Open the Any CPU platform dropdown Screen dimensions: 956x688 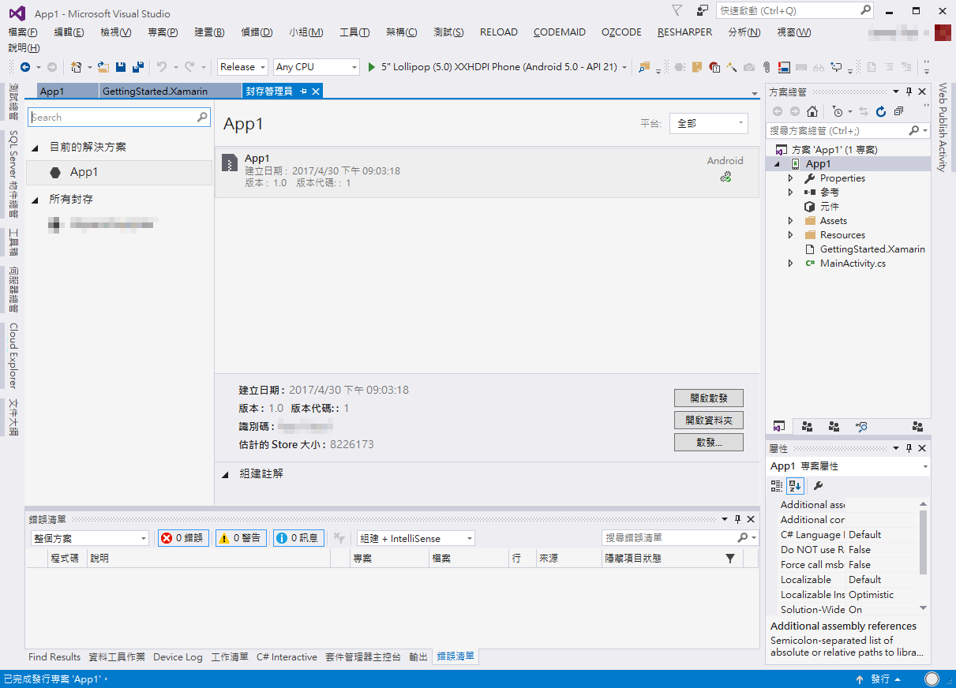pyautogui.click(x=317, y=67)
